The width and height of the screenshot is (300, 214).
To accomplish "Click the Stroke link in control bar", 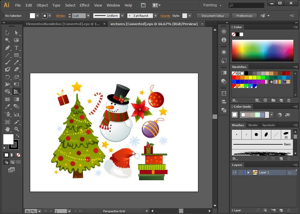I will coord(60,16).
